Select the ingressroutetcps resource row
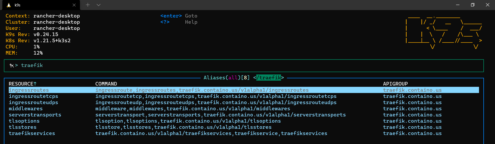 (244, 96)
